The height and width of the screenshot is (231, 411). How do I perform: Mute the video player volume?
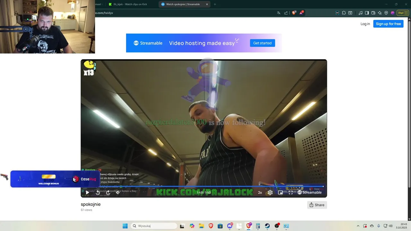[118, 193]
